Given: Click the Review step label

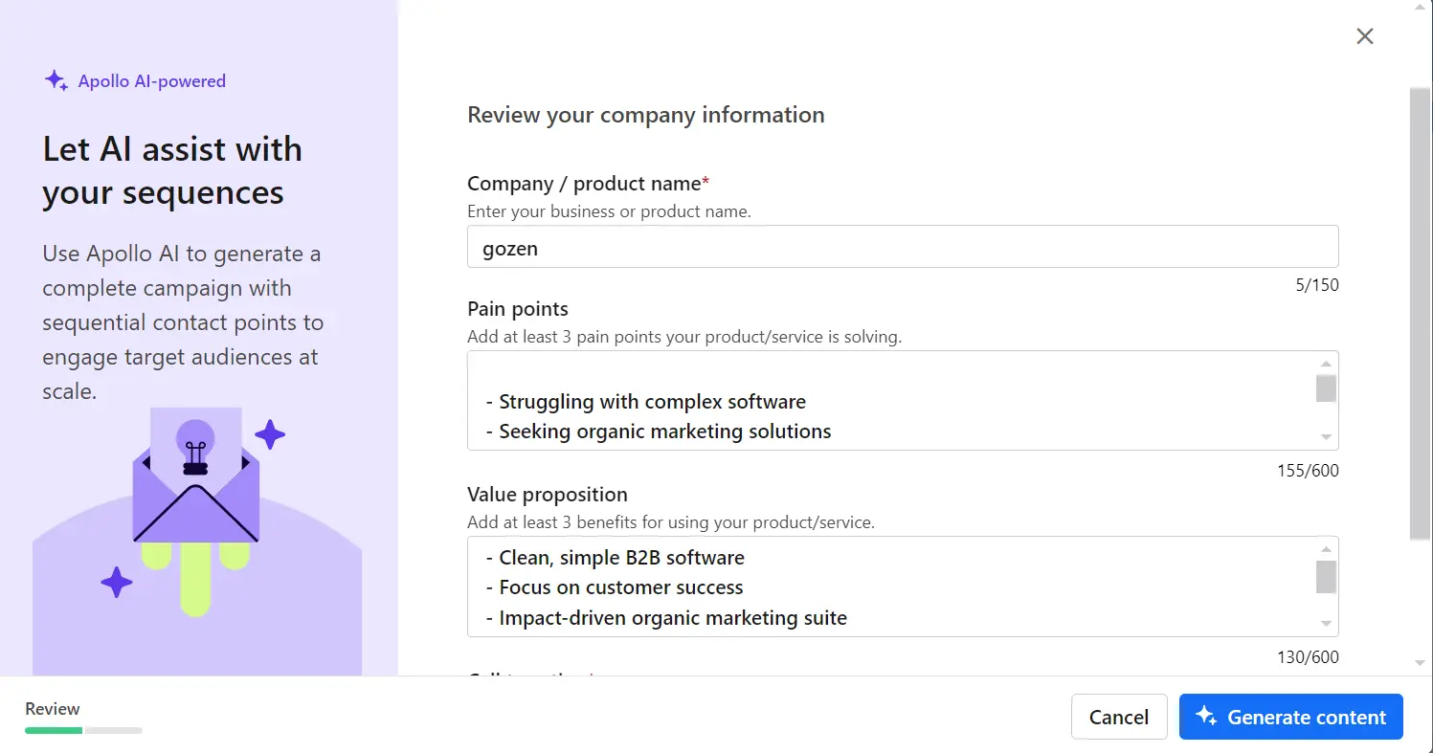Looking at the screenshot, I should click(53, 709).
